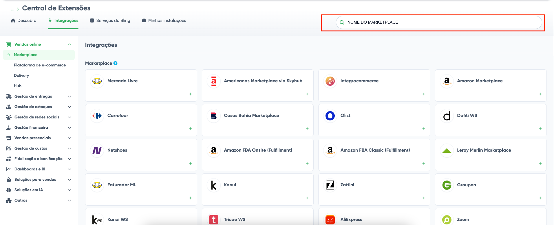Open Hub sidebar item
The image size is (554, 225).
18,86
